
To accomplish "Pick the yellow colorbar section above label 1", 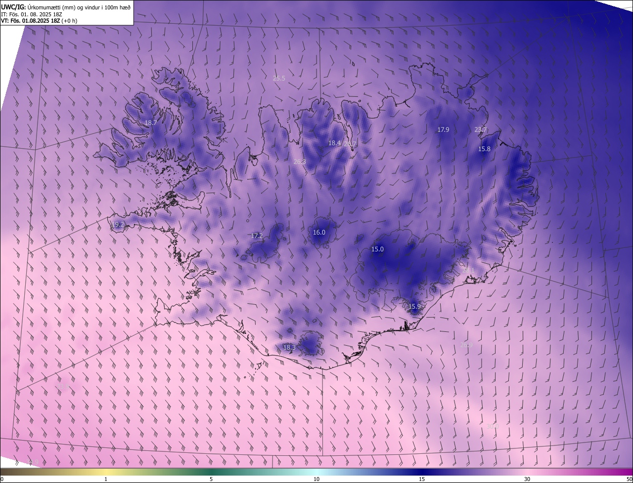I will pos(106,472).
